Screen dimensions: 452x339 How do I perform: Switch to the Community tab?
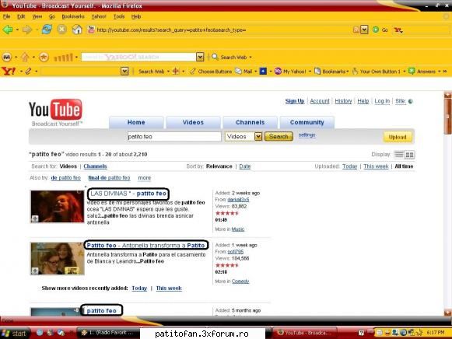pos(307,122)
